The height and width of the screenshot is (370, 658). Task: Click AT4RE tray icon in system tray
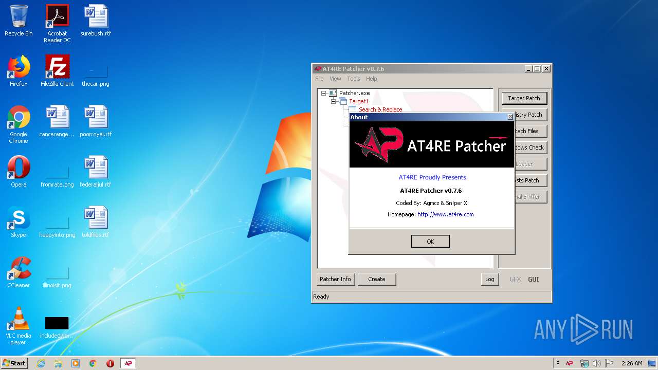[570, 363]
